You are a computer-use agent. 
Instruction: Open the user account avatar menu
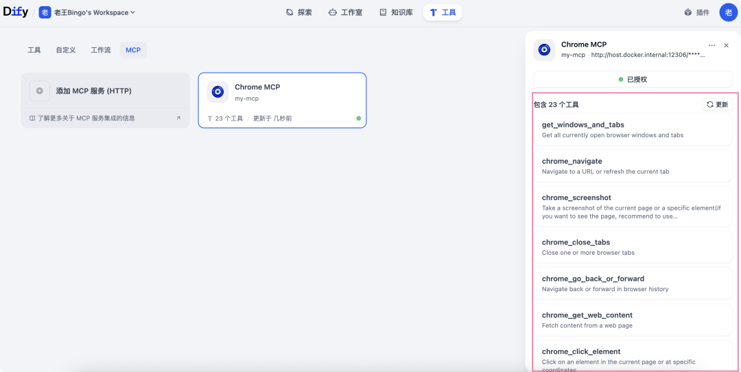[x=728, y=12]
